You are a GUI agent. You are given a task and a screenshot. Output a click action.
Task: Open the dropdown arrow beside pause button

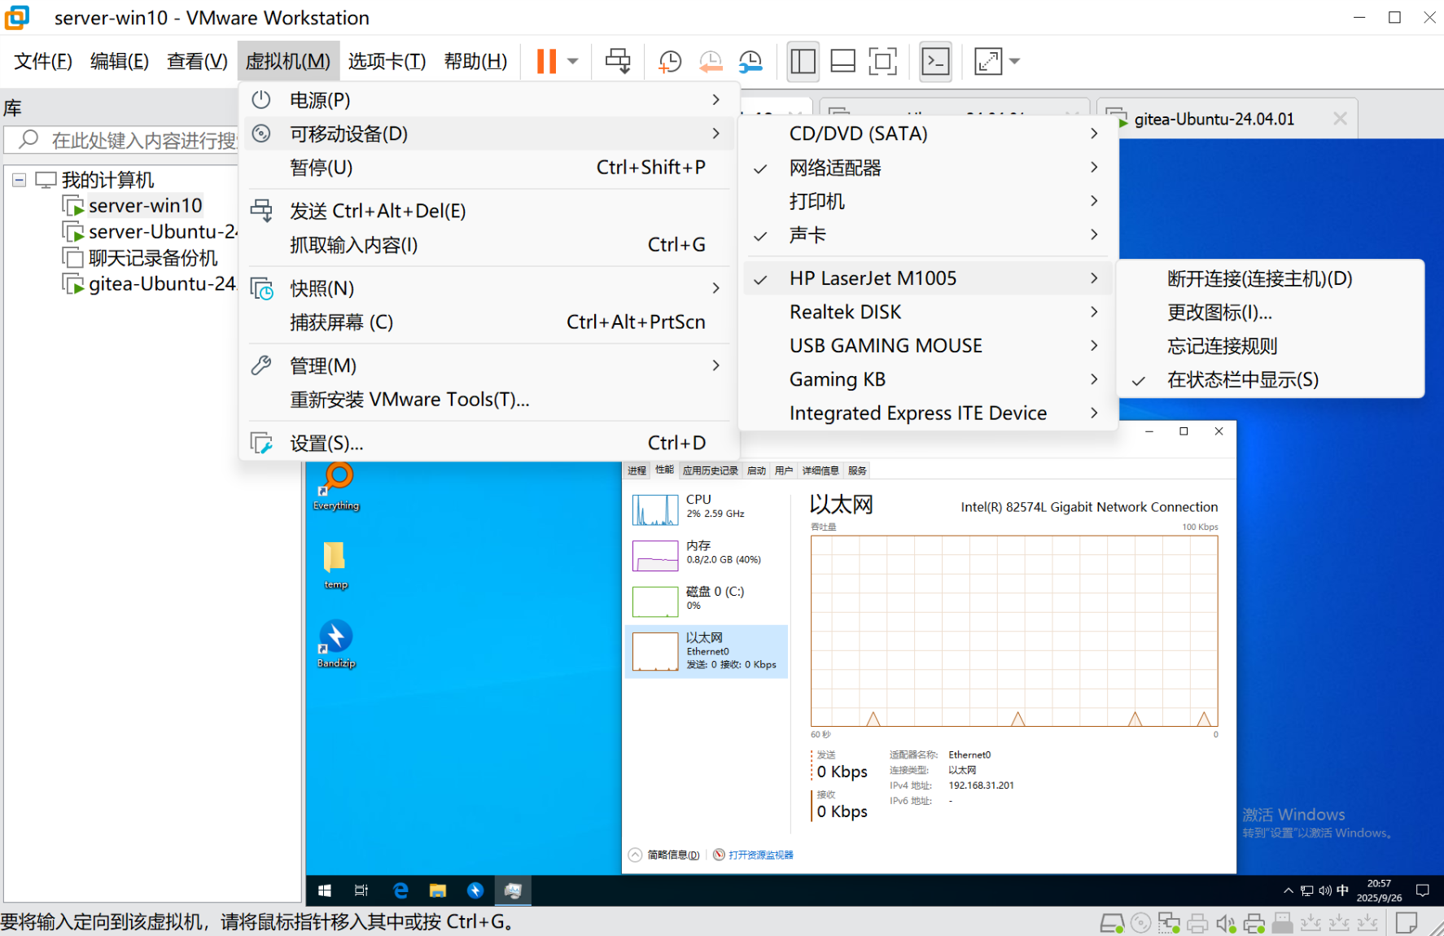tap(573, 61)
